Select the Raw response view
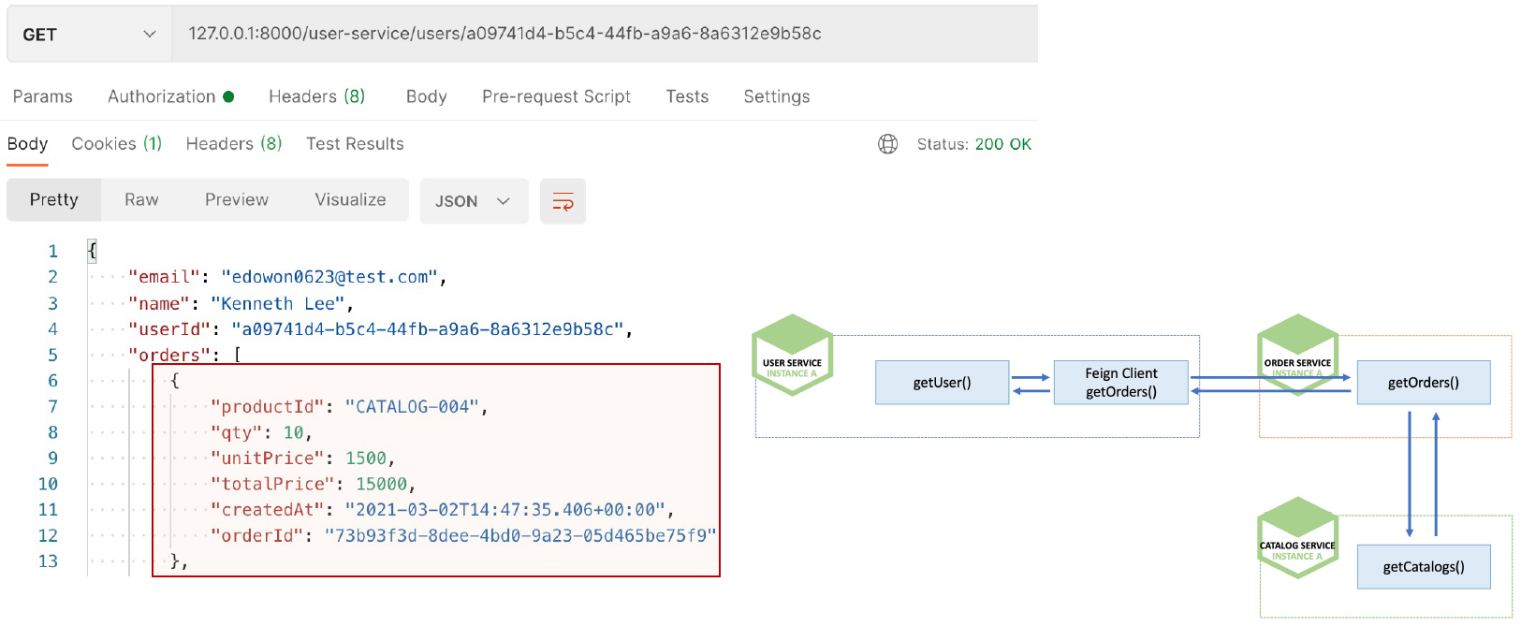Image resolution: width=1521 pixels, height=626 pixels. [141, 199]
